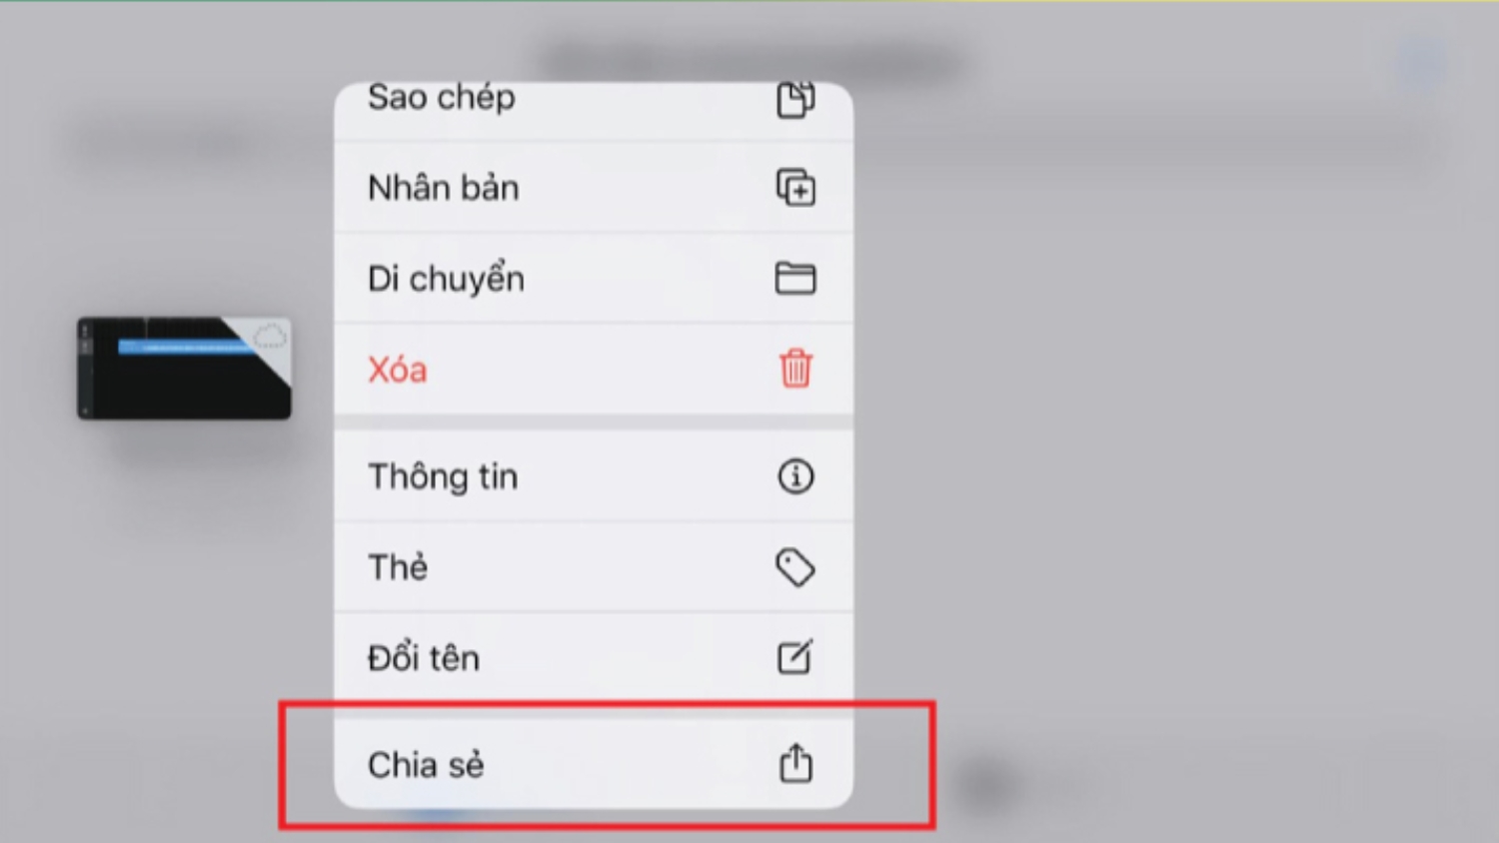Click the Di chuyển folder icon
Viewport: 1499px width, 843px height.
(795, 279)
